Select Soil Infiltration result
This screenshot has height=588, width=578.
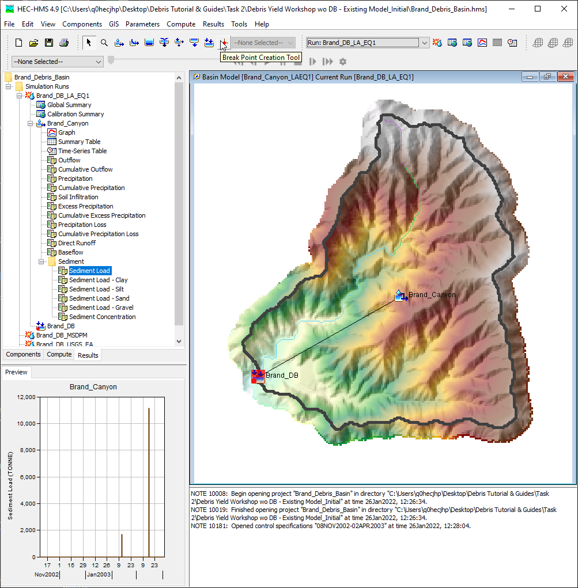click(x=78, y=198)
